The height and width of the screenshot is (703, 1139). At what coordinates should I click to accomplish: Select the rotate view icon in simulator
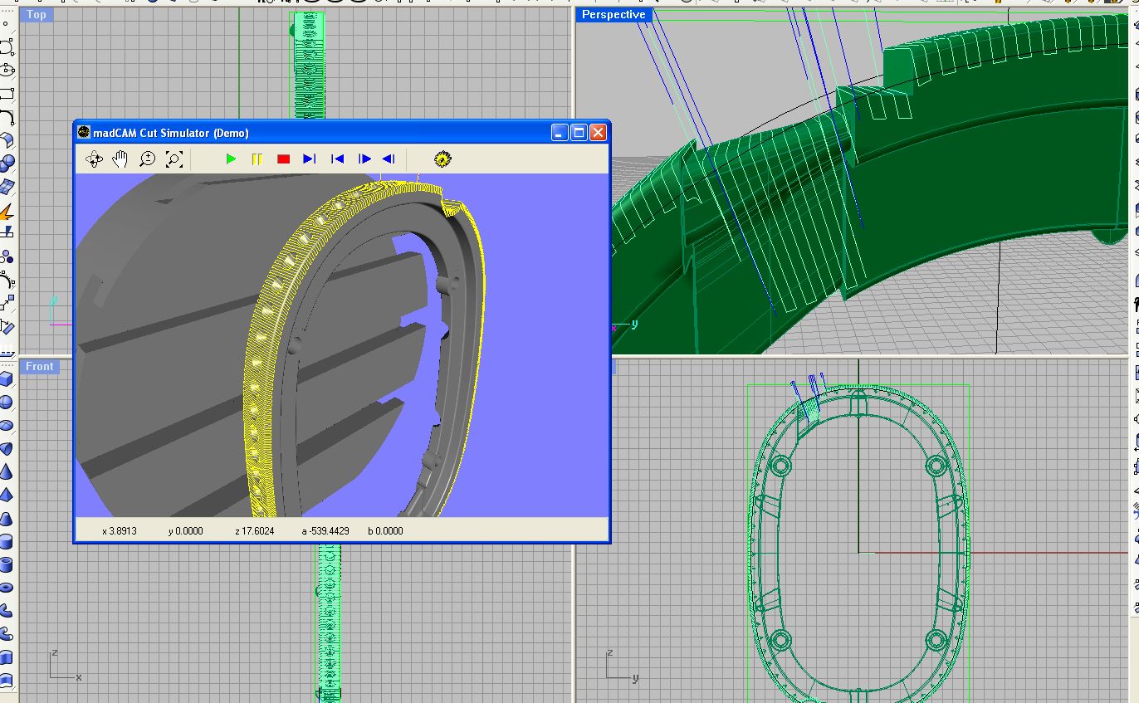tap(94, 159)
